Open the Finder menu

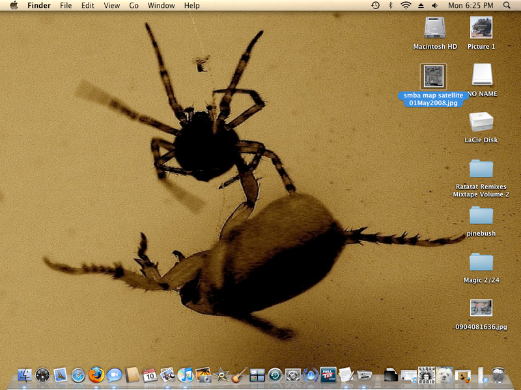coord(39,5)
